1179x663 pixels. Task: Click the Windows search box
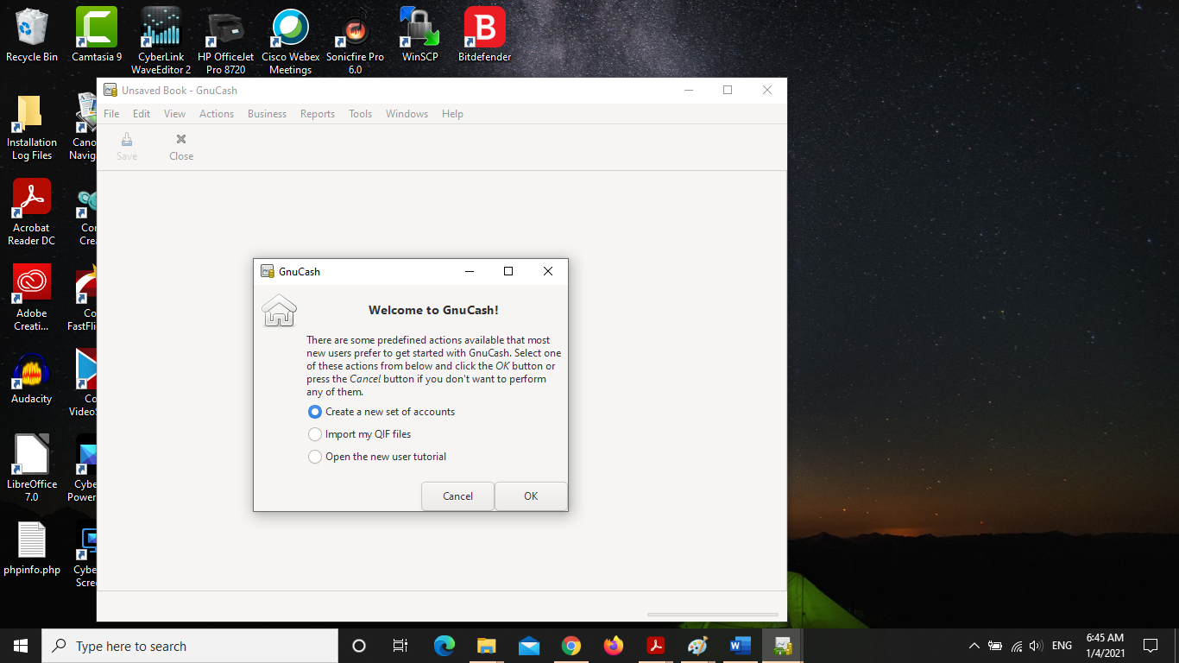pyautogui.click(x=190, y=646)
